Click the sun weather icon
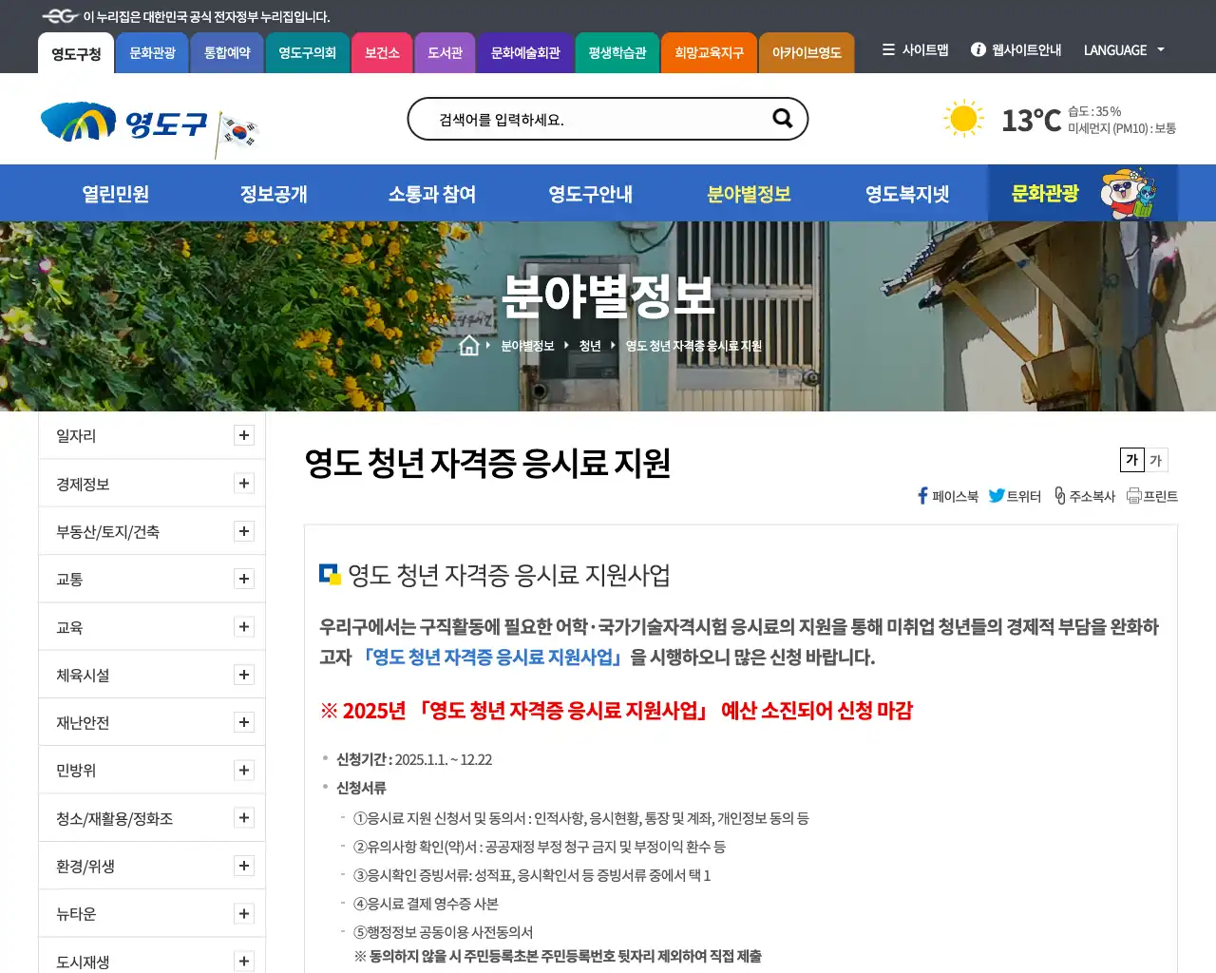Image resolution: width=1216 pixels, height=973 pixels. tap(963, 118)
